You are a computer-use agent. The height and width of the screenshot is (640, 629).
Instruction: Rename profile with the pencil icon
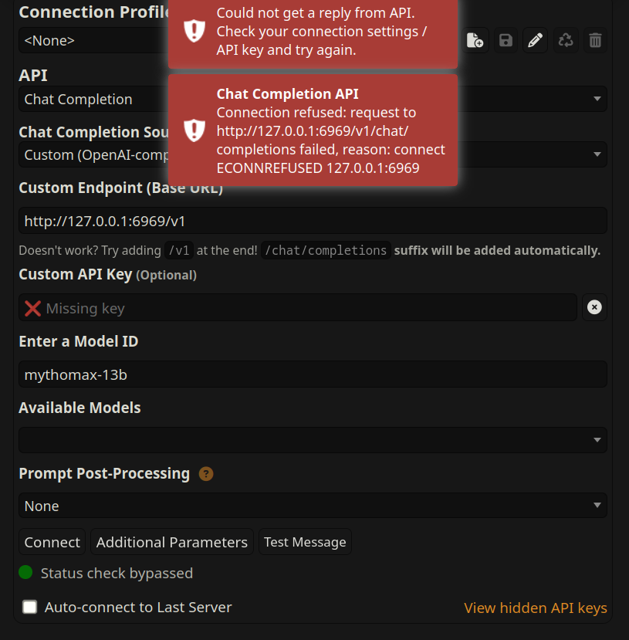[x=535, y=41]
